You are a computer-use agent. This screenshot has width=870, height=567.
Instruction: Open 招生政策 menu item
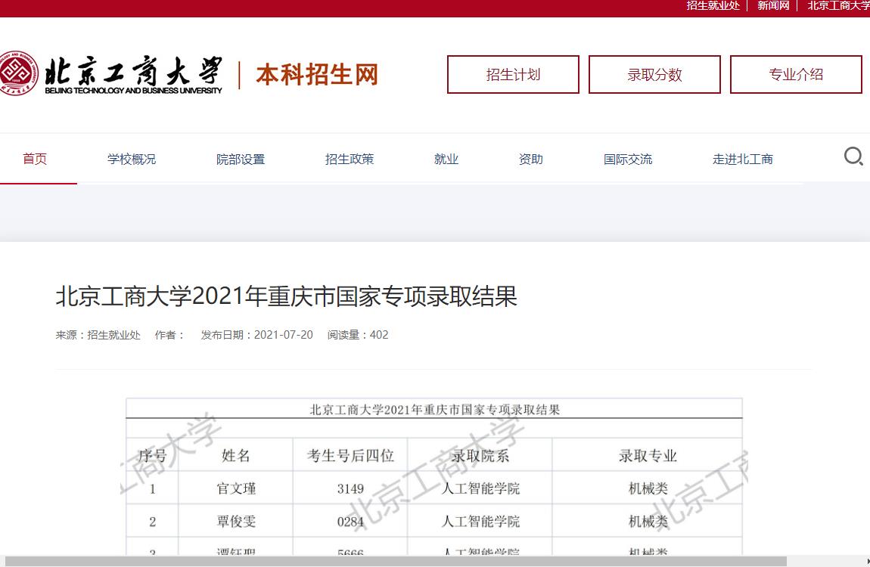[349, 159]
